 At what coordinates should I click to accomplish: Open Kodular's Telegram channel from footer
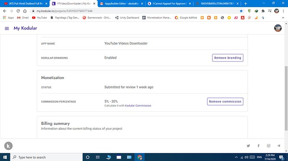(x=279, y=146)
